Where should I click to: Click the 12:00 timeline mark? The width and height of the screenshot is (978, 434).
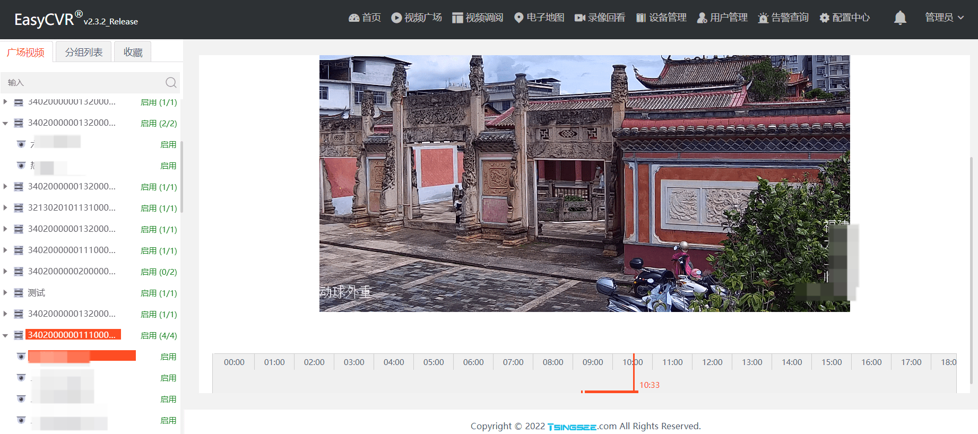712,362
